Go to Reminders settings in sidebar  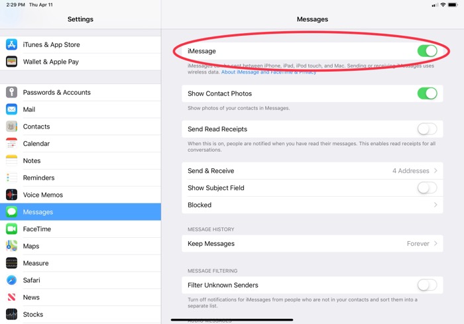38,178
